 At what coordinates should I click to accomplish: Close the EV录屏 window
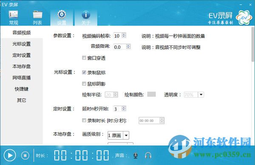tap(250, 5)
